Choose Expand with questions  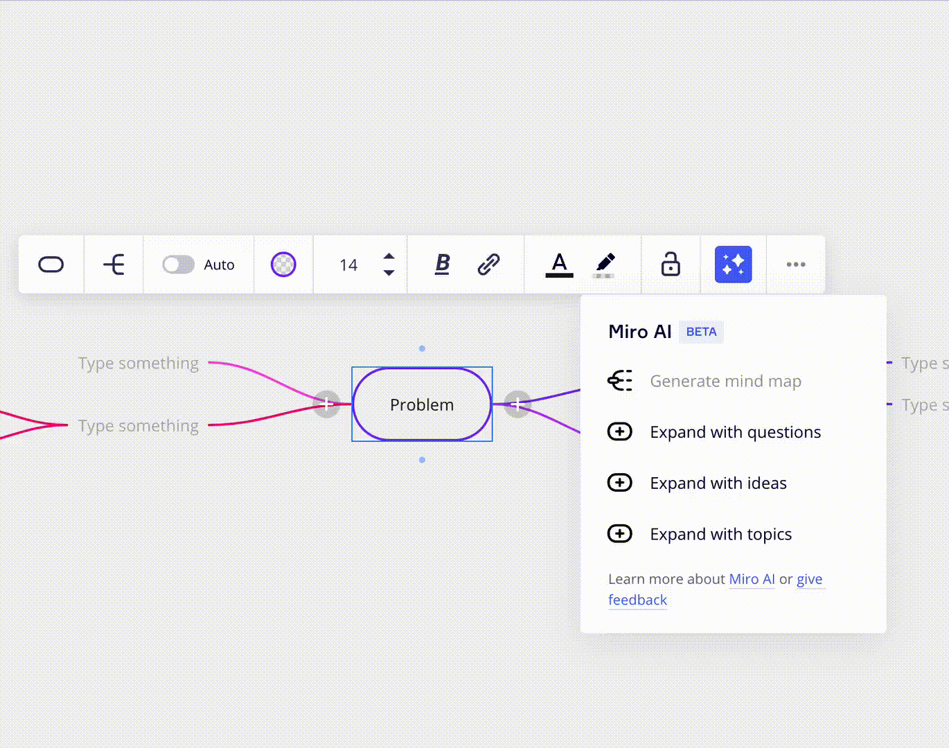pos(735,432)
